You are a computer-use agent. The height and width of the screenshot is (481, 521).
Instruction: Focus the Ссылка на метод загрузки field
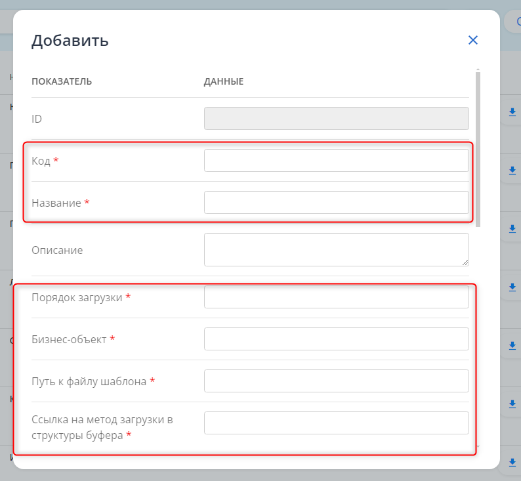click(x=336, y=423)
